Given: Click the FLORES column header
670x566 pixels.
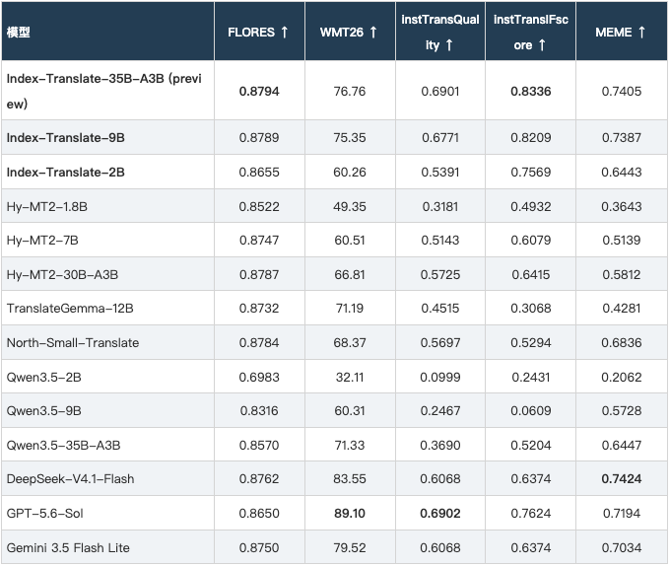Looking at the screenshot, I should (258, 33).
